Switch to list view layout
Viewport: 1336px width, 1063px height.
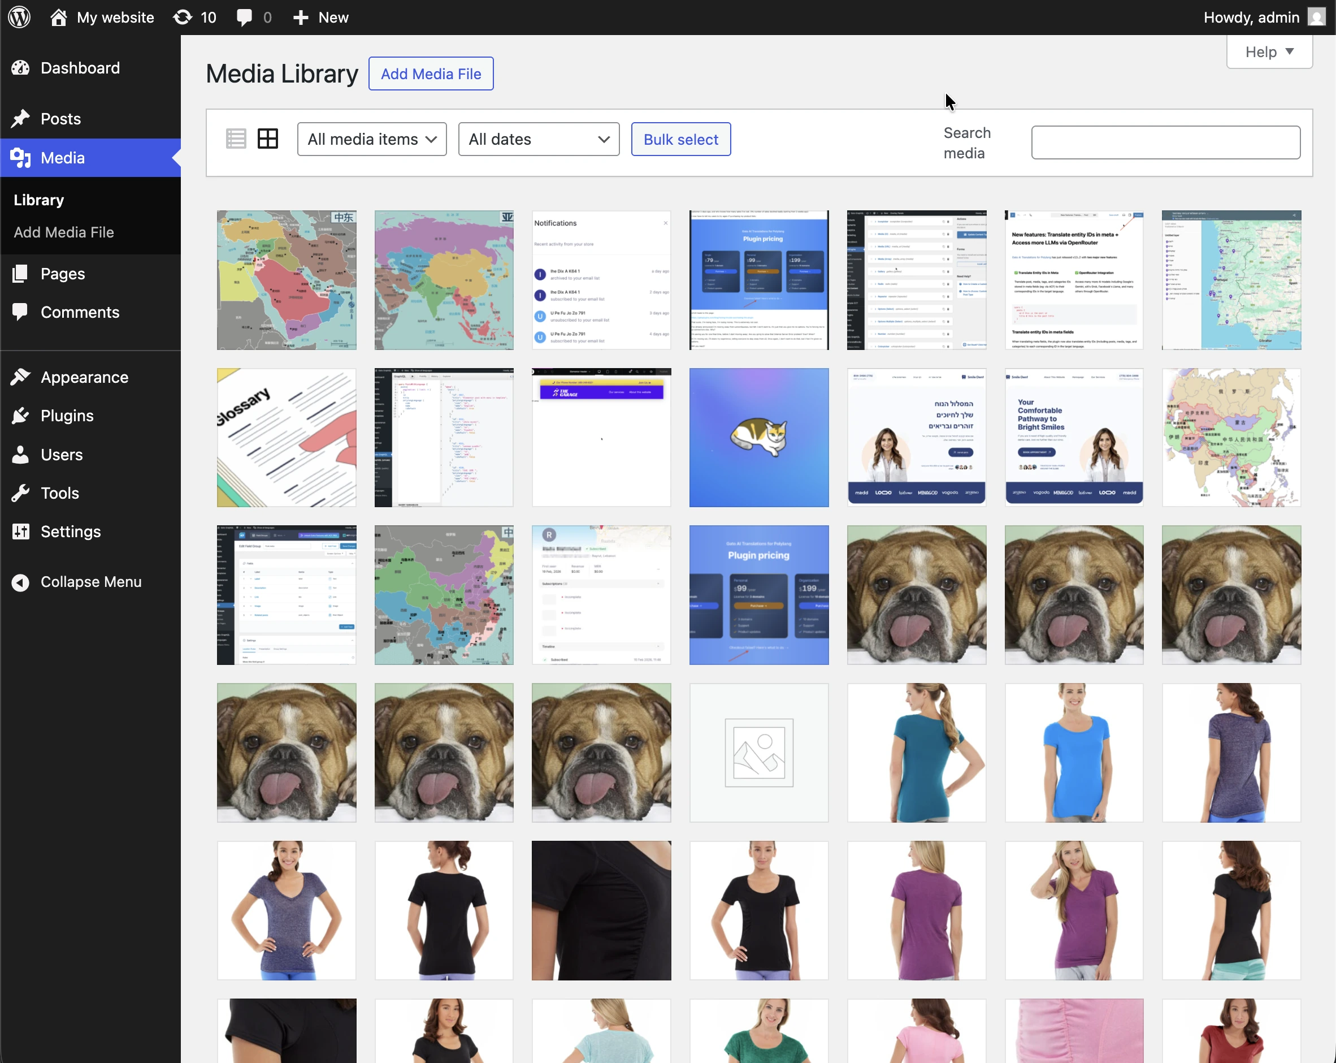click(236, 138)
